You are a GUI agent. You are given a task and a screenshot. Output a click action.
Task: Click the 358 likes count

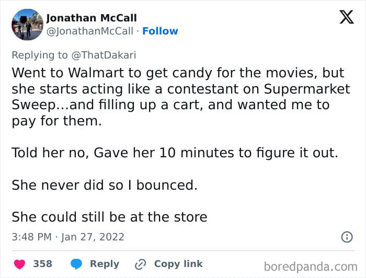42,264
